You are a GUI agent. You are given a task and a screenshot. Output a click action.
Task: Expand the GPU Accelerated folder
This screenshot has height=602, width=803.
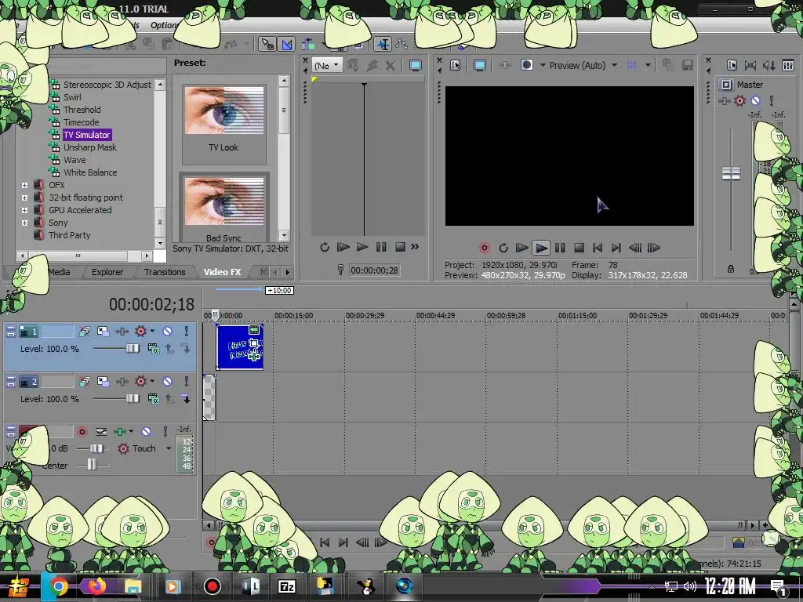point(24,210)
